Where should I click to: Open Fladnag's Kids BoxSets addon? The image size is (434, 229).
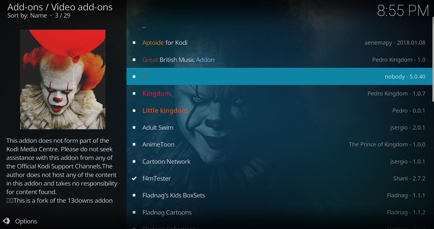pyautogui.click(x=279, y=195)
